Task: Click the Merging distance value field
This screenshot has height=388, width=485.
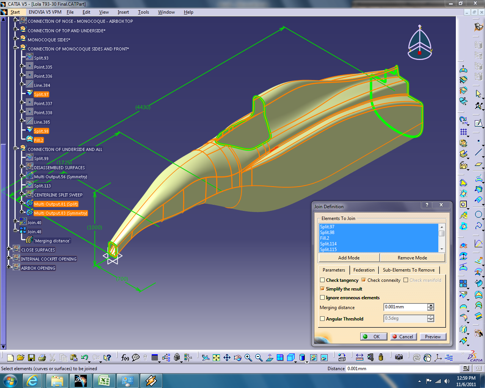Action: coord(405,307)
